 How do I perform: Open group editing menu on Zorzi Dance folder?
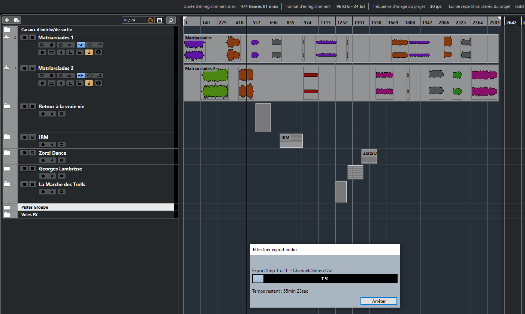pyautogui.click(x=62, y=160)
